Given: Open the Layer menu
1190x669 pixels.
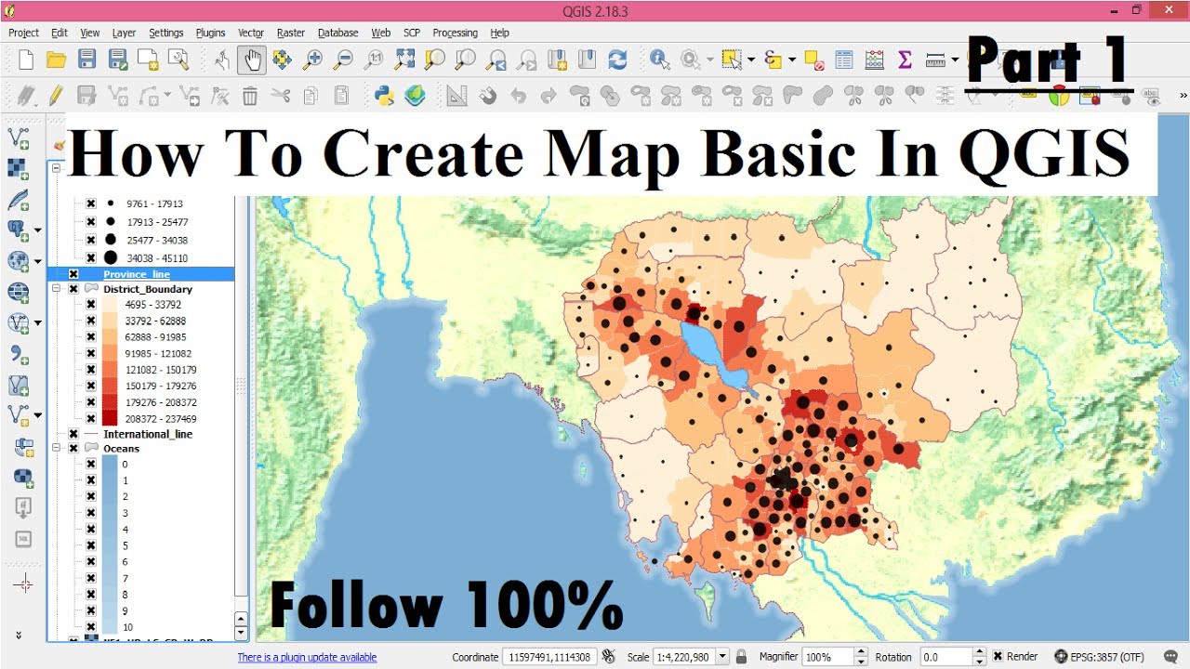Looking at the screenshot, I should click(124, 33).
